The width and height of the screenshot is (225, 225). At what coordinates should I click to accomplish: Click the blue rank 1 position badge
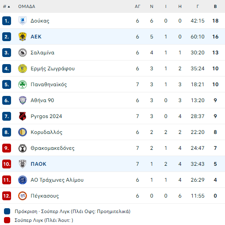pos(7,21)
